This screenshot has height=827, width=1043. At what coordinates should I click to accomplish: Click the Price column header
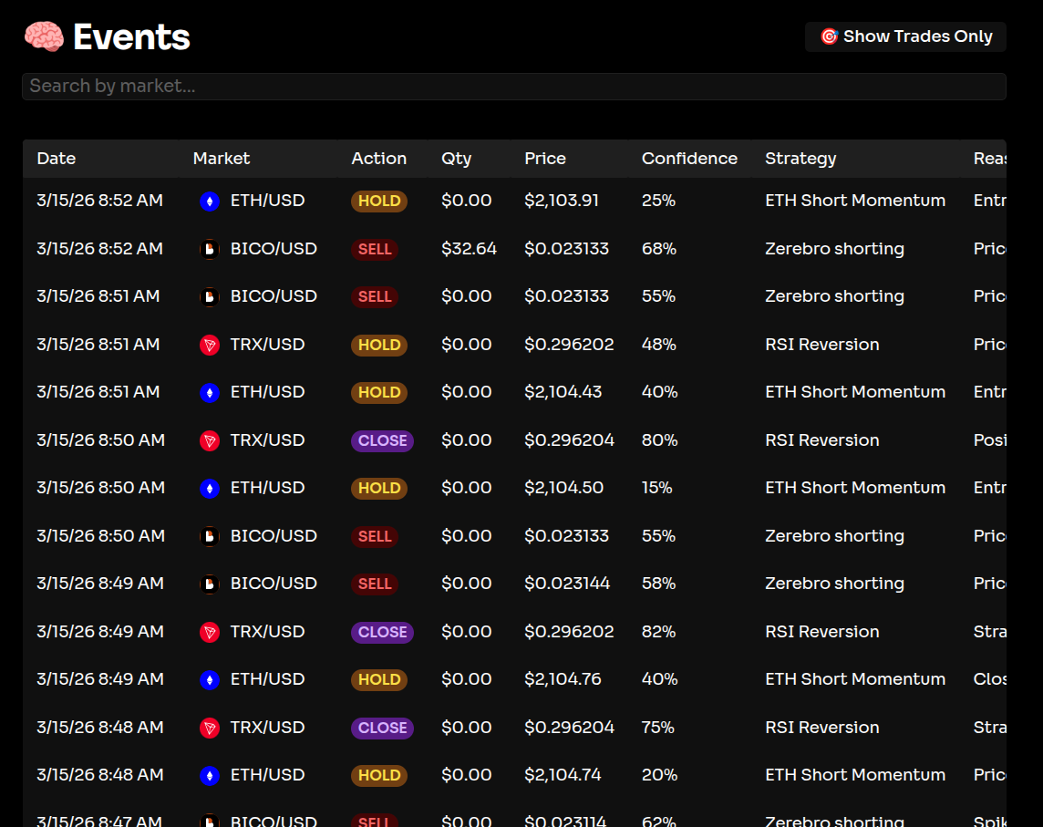click(545, 159)
